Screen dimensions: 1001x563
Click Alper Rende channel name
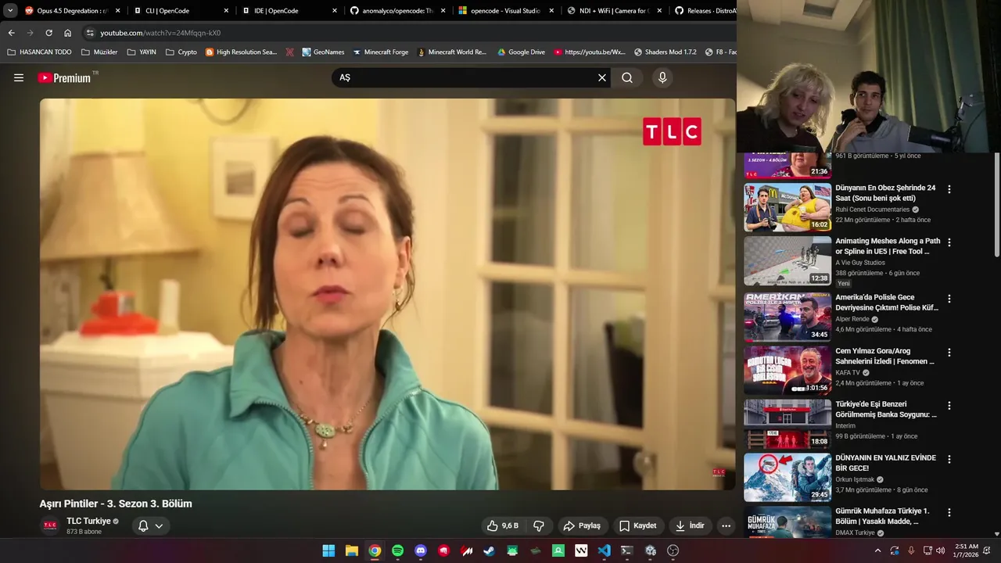tap(852, 319)
